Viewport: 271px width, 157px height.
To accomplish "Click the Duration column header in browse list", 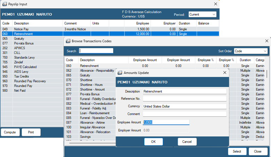I will point(245,60).
